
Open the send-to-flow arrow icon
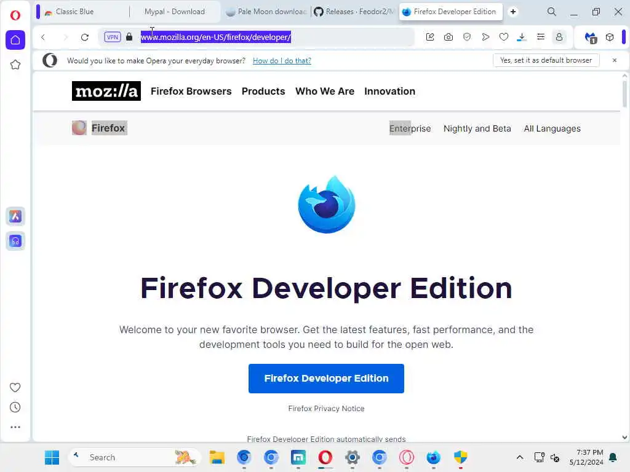pos(485,37)
